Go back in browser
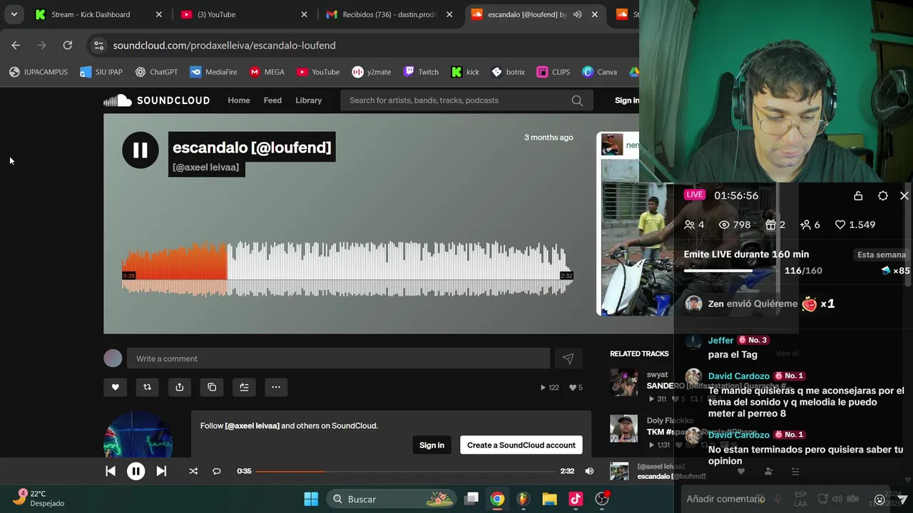The width and height of the screenshot is (913, 513). coord(16,45)
